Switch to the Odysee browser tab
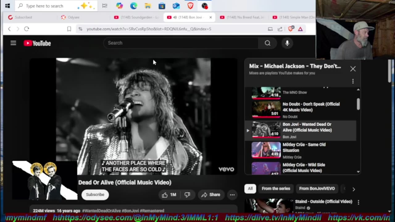This screenshot has width=395, height=222. tap(83, 17)
